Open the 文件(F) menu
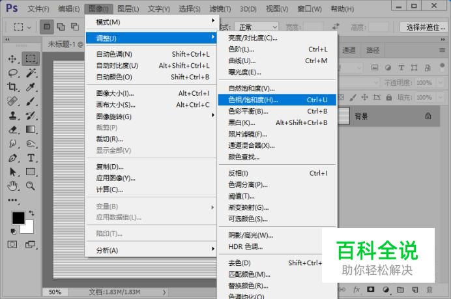 (x=38, y=9)
